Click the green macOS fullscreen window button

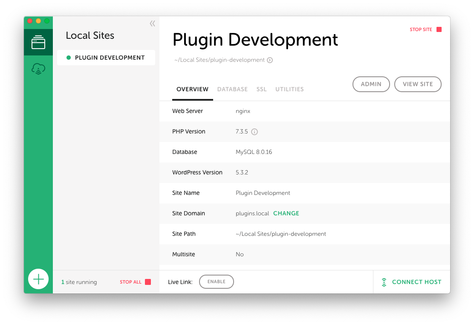[47, 21]
